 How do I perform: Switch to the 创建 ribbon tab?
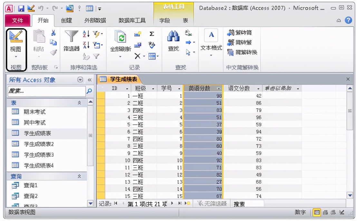coord(65,20)
